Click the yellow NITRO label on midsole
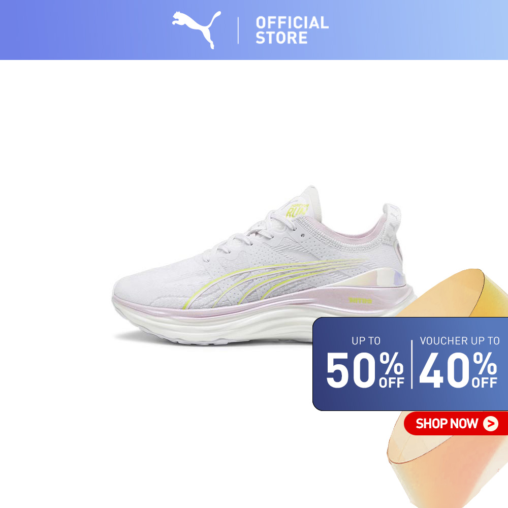The image size is (508, 508). (x=360, y=300)
